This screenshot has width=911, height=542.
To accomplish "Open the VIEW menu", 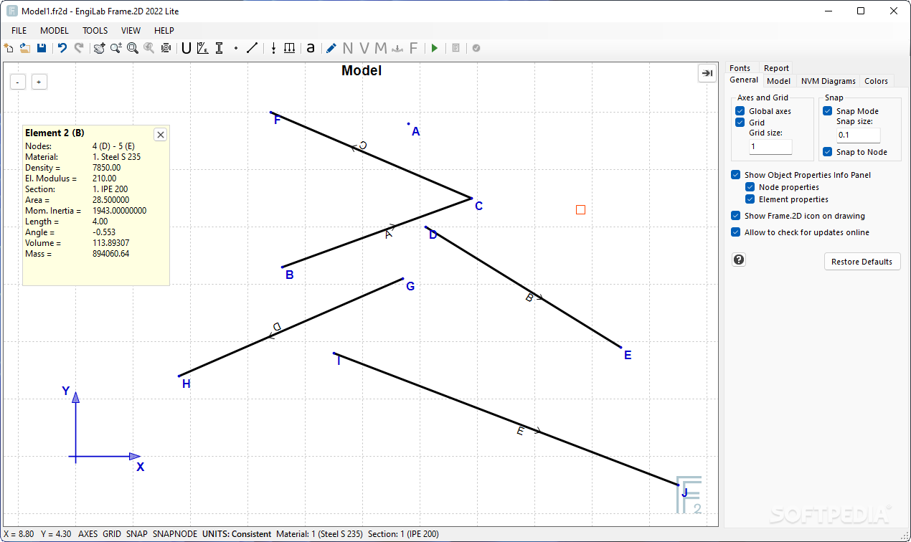I will coord(131,31).
